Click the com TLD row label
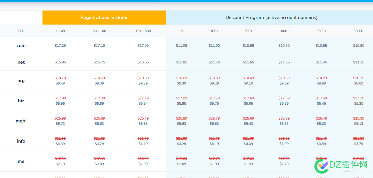 21,46
